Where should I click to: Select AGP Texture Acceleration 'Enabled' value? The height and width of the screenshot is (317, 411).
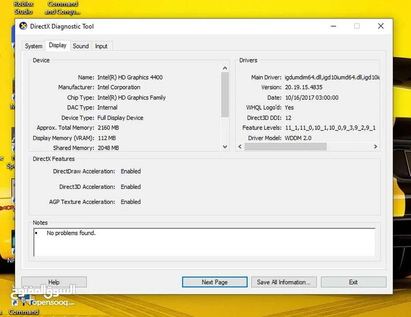(131, 202)
